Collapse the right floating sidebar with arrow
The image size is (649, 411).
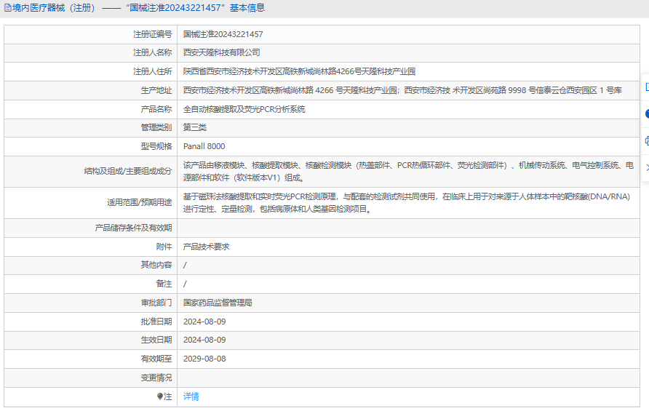pyautogui.click(x=646, y=167)
